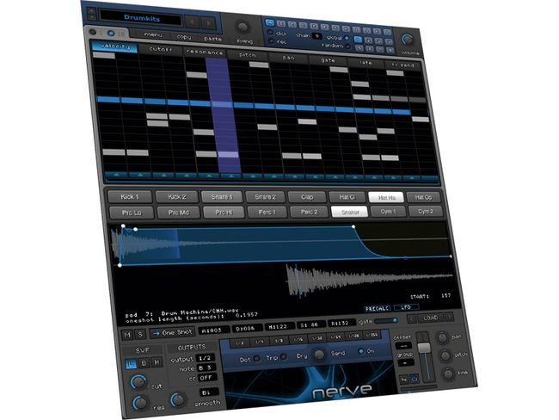Open the offset value selector
Screen dimensions: 559x420
[x=403, y=346]
